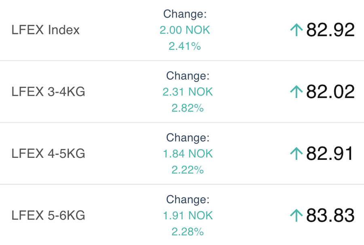Click the 82.02 price value

[330, 92]
